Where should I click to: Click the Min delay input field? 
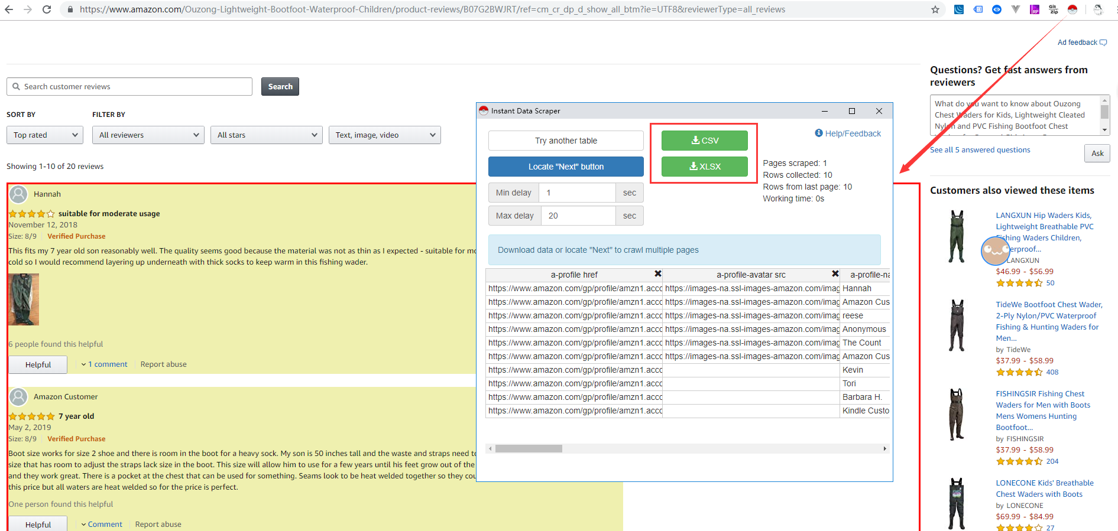(577, 193)
